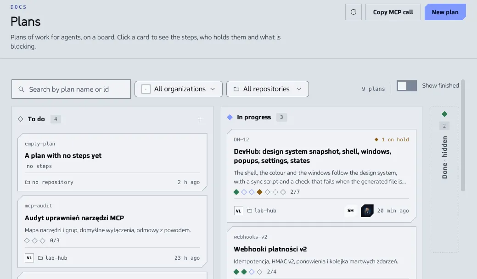This screenshot has height=279, width=477.
Task: Expand the hidden Done column
Action: coord(444,179)
